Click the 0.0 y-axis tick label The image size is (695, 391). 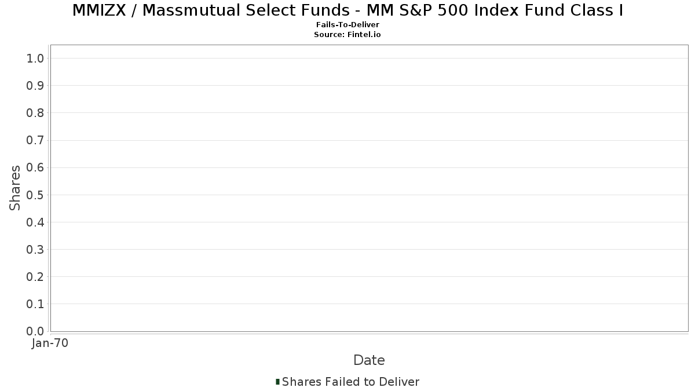coord(35,331)
